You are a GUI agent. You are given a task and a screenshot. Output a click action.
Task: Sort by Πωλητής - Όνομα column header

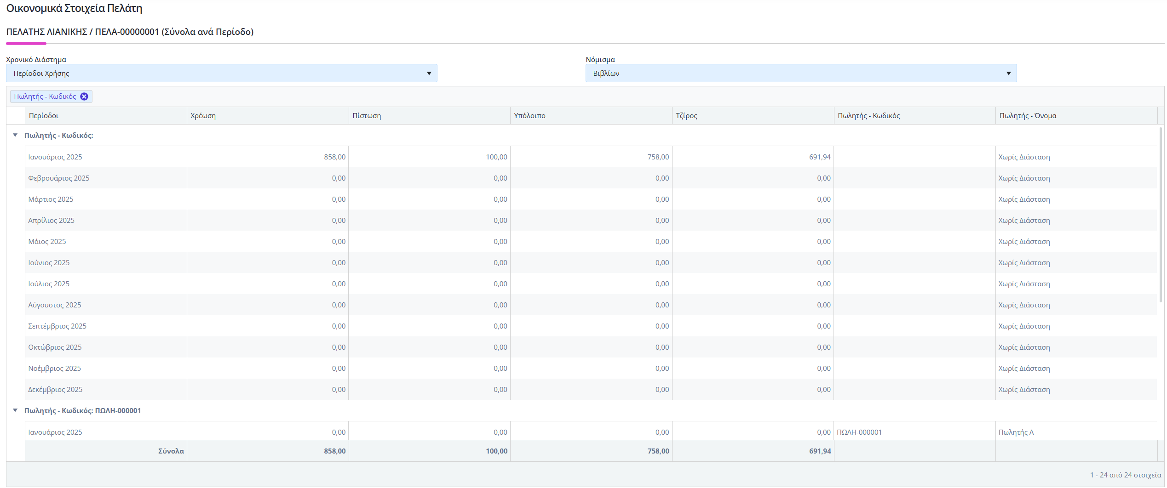point(1076,116)
